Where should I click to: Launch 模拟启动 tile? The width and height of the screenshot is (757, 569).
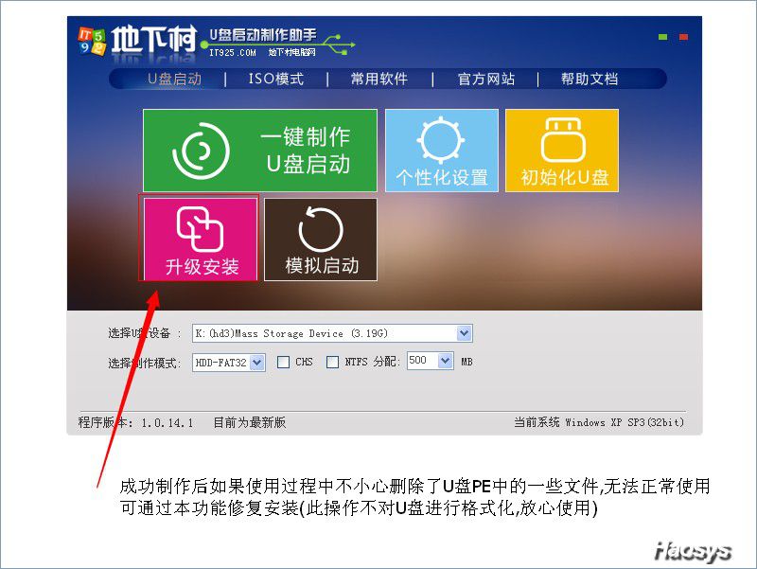click(321, 240)
